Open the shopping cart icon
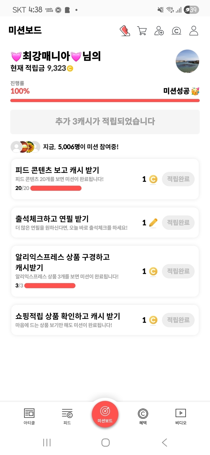 click(142, 31)
